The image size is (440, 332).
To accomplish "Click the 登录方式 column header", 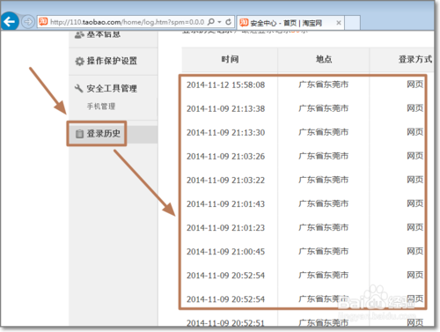I will 415,59.
